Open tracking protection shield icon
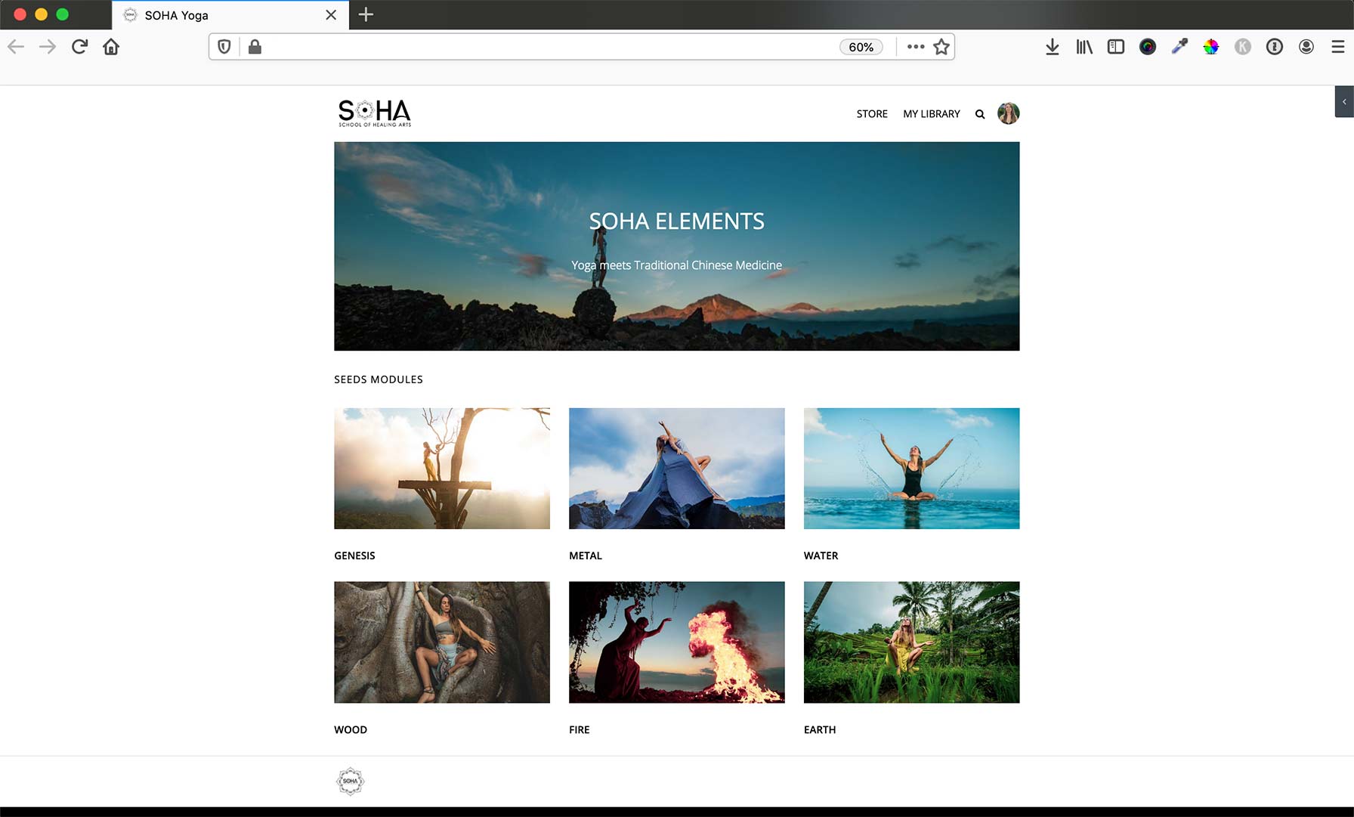Screen dimensions: 1354x817 (x=224, y=47)
